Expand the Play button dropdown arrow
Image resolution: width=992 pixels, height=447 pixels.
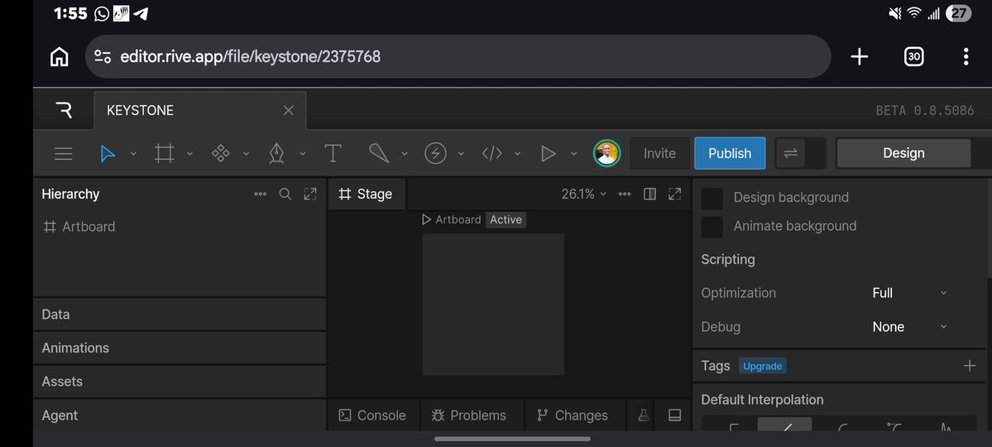coord(574,153)
